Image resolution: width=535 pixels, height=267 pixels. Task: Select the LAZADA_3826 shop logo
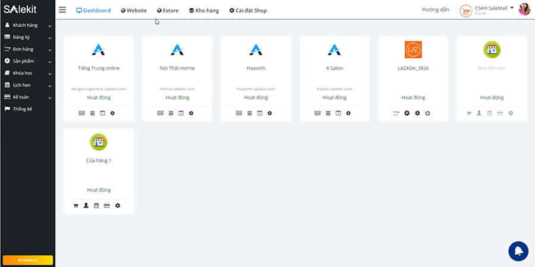(413, 50)
